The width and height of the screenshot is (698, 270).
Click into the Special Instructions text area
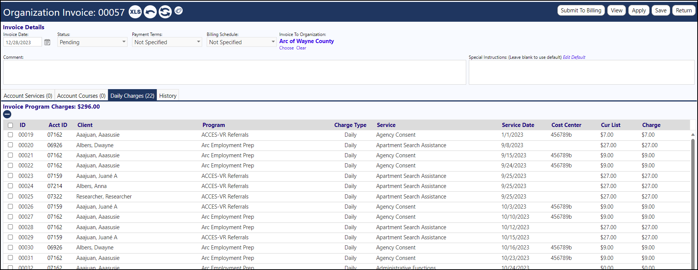[x=581, y=72]
